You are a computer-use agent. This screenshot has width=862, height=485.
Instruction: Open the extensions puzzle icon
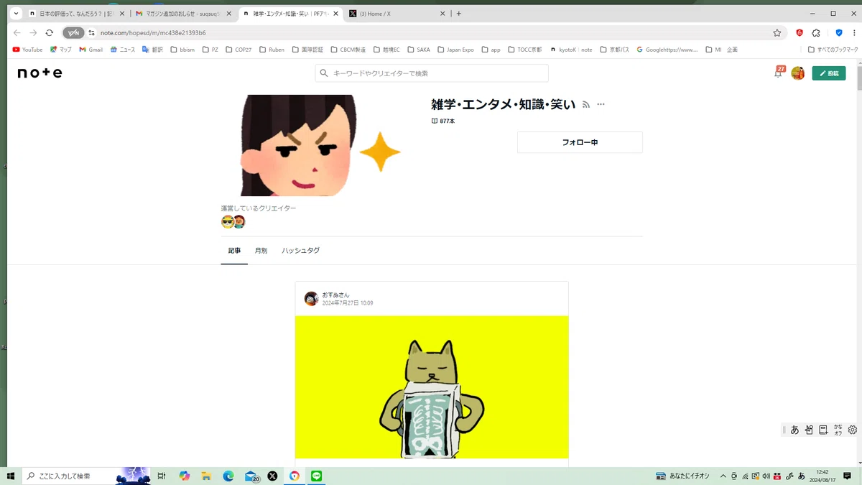(816, 33)
